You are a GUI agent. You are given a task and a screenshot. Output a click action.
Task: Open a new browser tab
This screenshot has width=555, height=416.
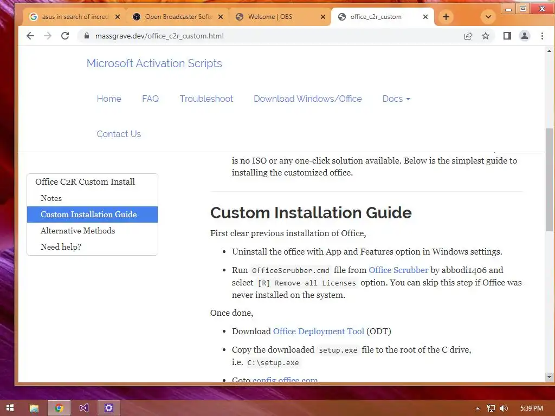[446, 17]
